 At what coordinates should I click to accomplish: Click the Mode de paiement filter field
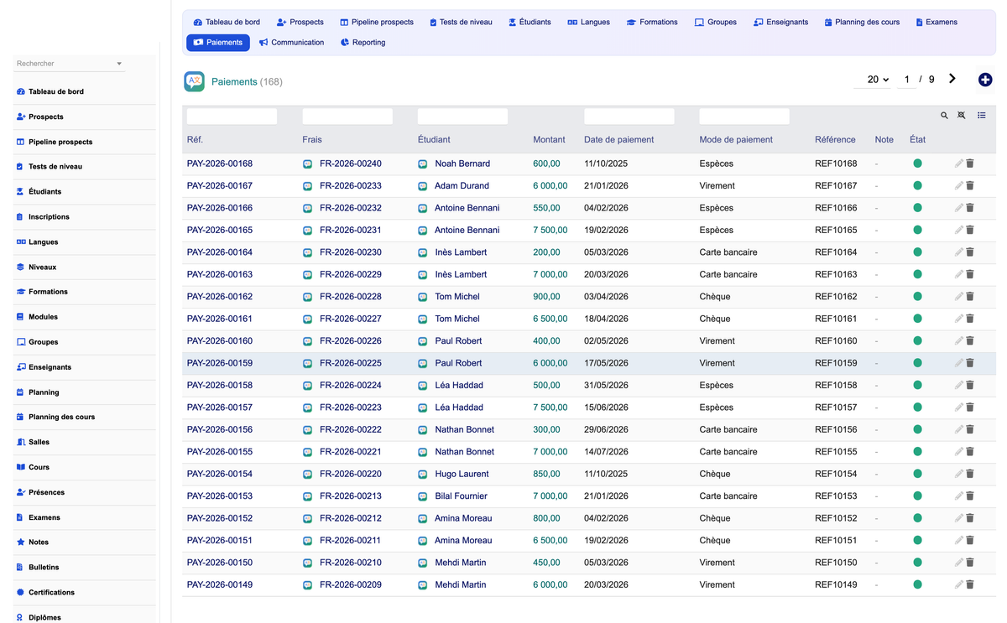click(x=744, y=117)
